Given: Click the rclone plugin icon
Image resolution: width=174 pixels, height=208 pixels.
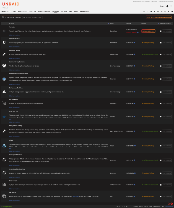Looking at the screenshot, I should (x=4, y=146).
